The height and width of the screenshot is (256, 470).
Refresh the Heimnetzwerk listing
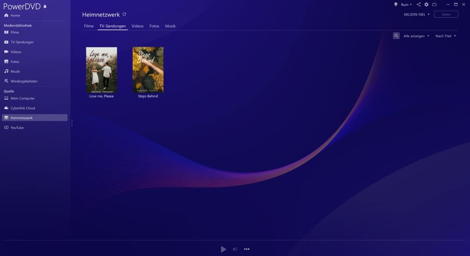(124, 14)
